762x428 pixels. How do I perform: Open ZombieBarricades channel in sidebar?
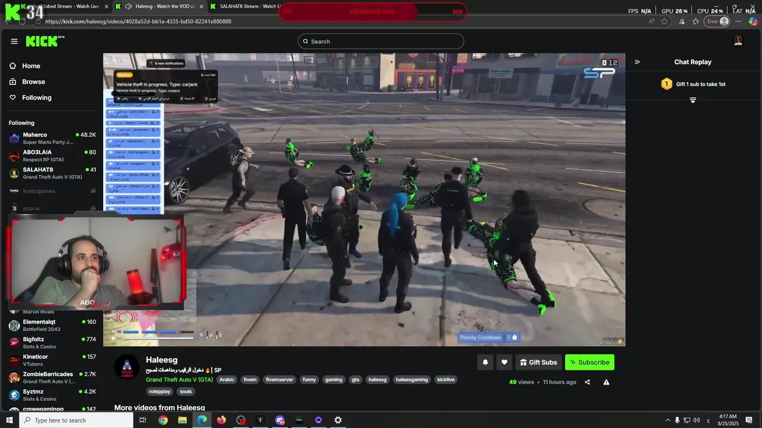point(52,377)
